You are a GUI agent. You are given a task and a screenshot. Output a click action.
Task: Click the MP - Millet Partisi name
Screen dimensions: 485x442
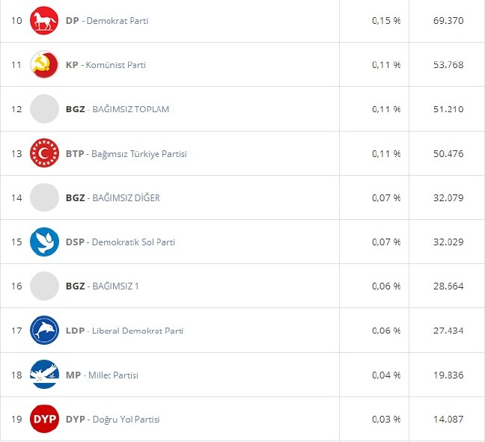coord(102,375)
